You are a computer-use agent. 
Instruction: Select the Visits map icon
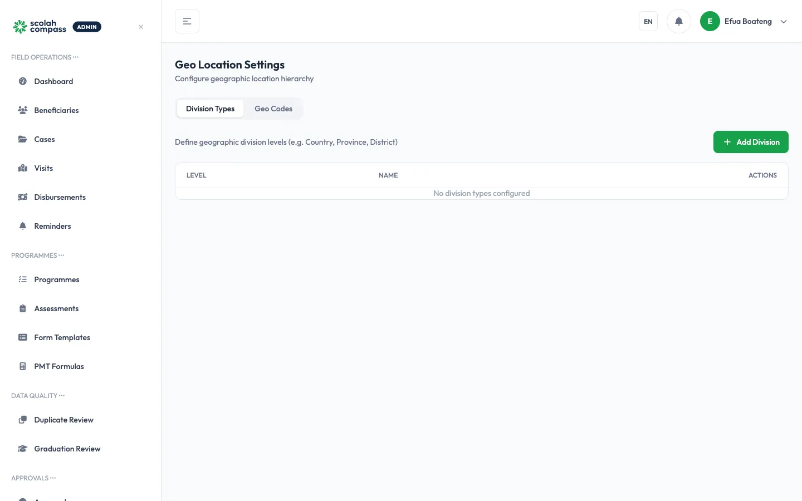23,168
